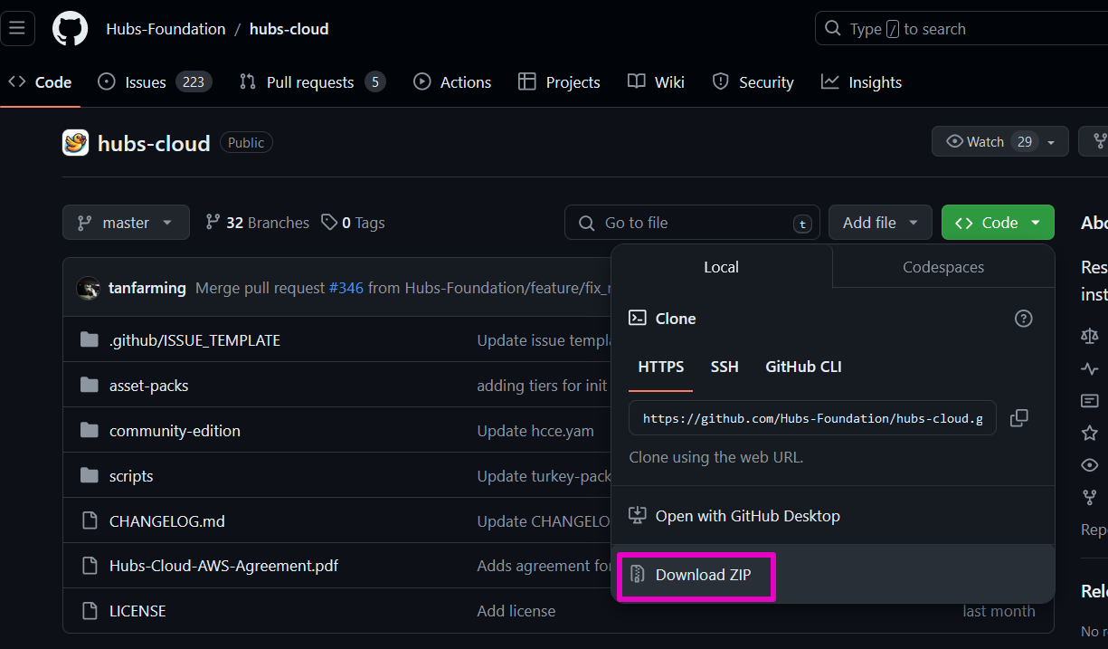This screenshot has height=649, width=1108.
Task: Open the LICENSE file
Action: (x=137, y=611)
